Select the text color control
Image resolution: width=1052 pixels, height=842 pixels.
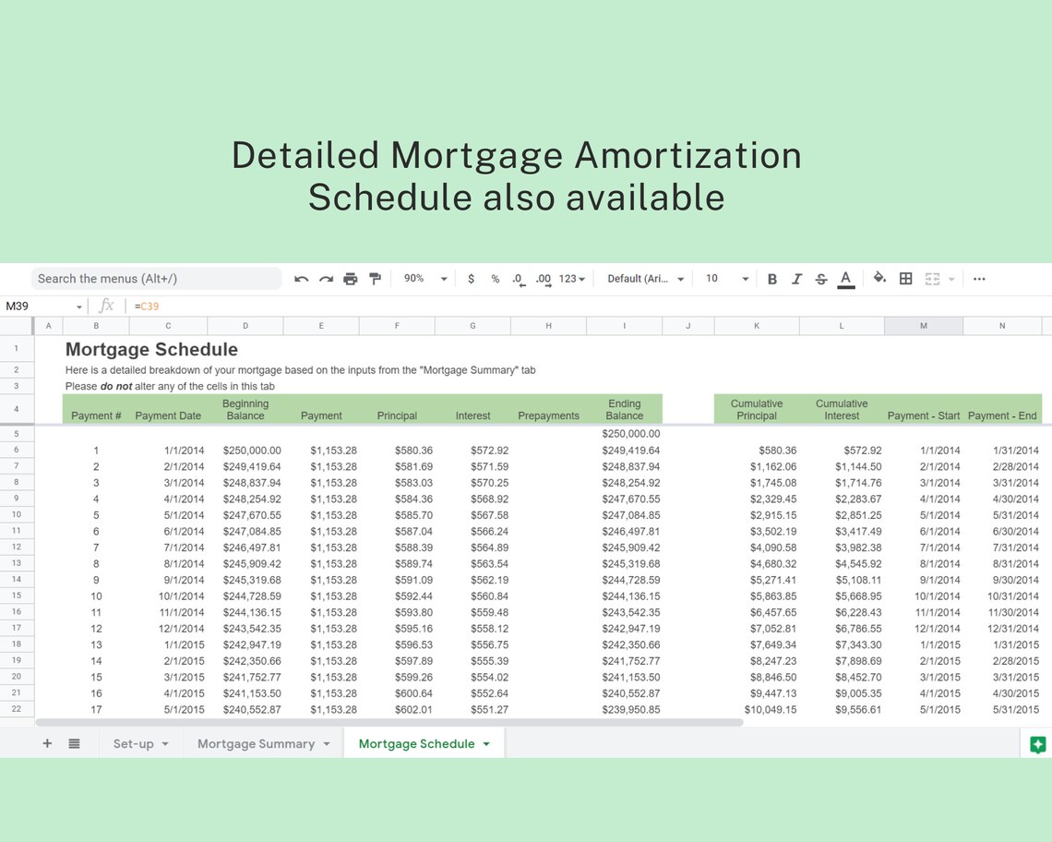pyautogui.click(x=846, y=278)
